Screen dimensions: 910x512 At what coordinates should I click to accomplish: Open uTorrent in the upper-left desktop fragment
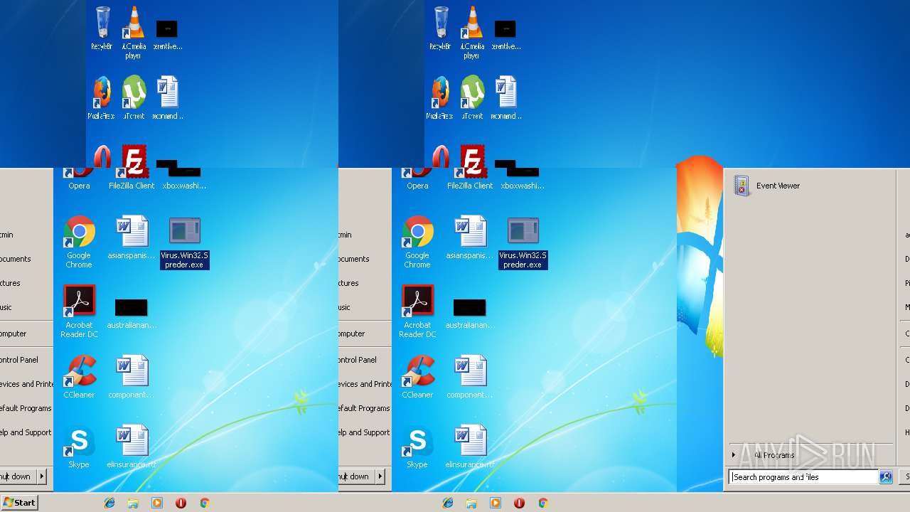134,97
